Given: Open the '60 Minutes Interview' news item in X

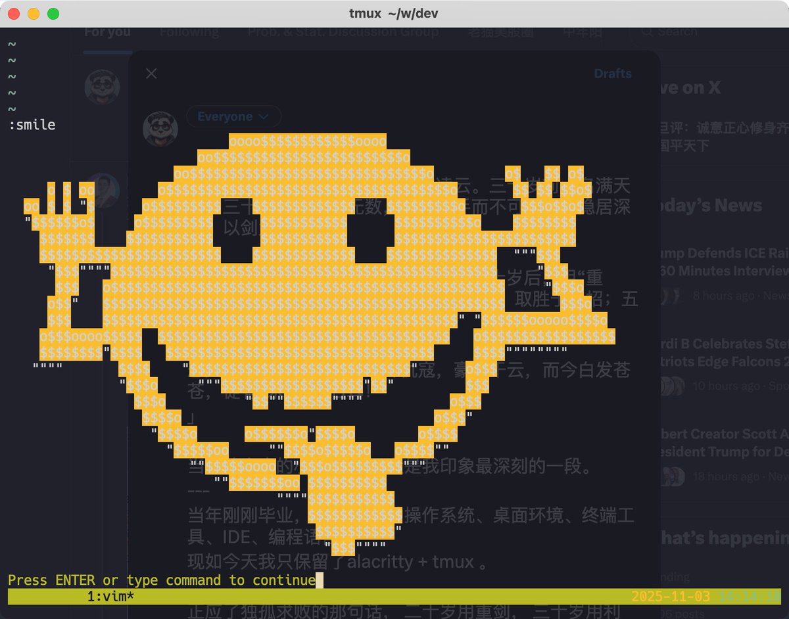Looking at the screenshot, I should (723, 262).
